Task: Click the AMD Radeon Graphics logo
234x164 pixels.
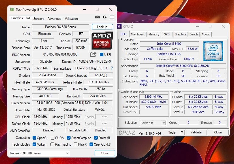Action: coord(102,41)
